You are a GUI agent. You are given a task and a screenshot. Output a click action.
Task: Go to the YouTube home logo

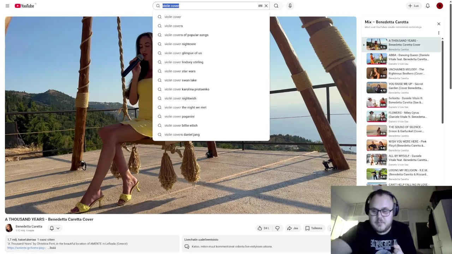click(x=25, y=6)
